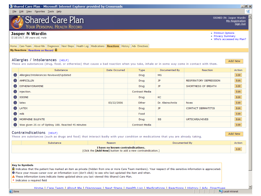Edit the contraindications entry
This screenshot has height=196, width=261.
point(238,149)
